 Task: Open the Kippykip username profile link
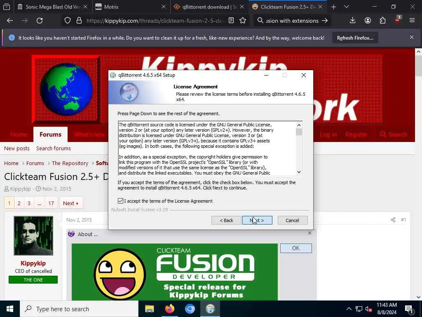(x=33, y=263)
